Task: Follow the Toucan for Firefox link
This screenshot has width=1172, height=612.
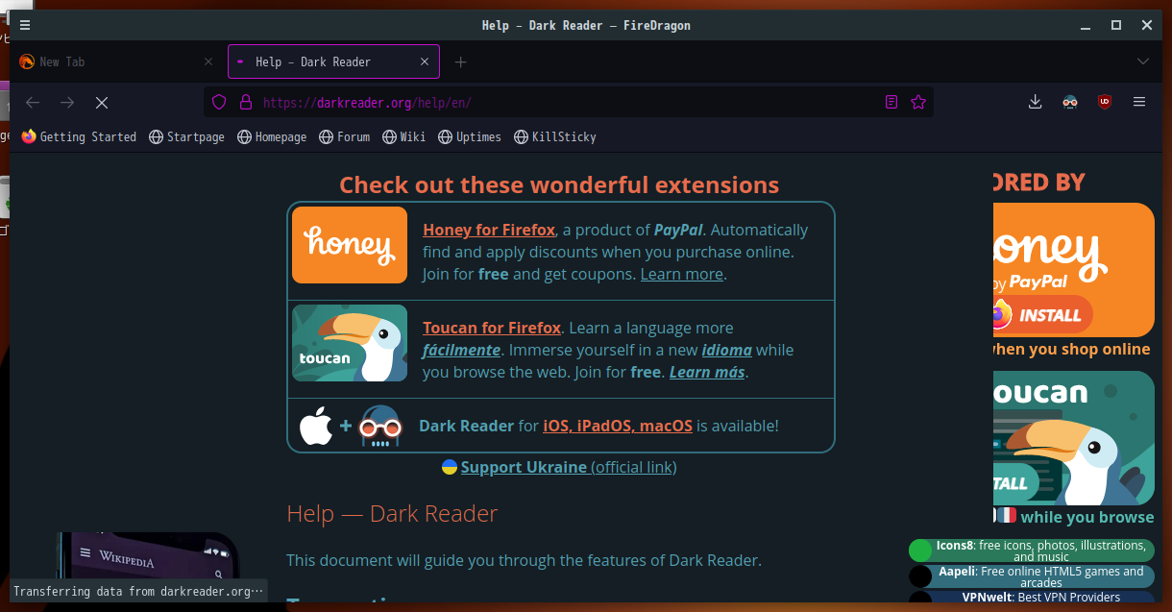Action: click(492, 329)
